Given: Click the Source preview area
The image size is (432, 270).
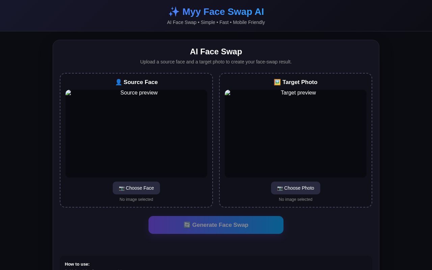Looking at the screenshot, I should [x=136, y=134].
